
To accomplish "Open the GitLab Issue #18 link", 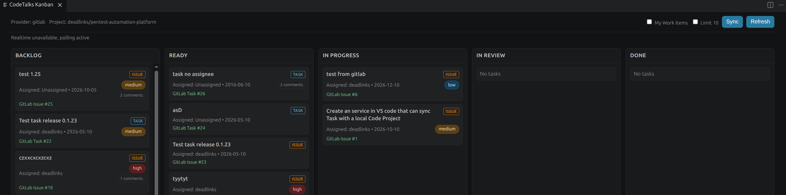I will [x=36, y=188].
